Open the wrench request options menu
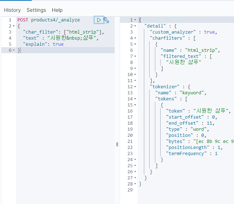 [x=106, y=20]
